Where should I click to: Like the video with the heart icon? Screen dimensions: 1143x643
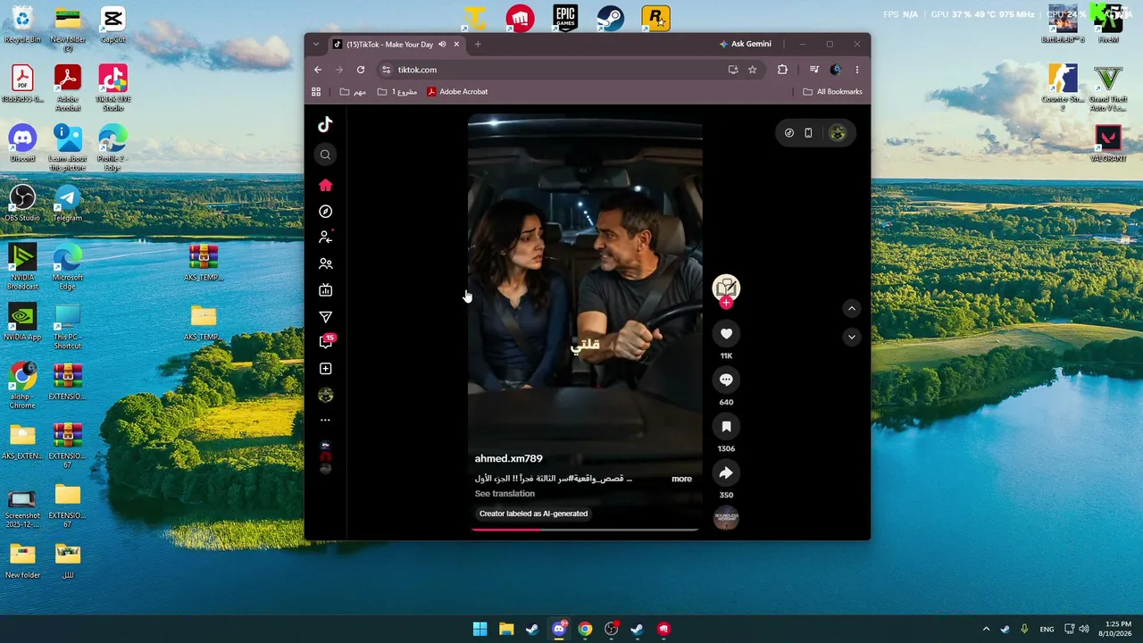tap(726, 334)
